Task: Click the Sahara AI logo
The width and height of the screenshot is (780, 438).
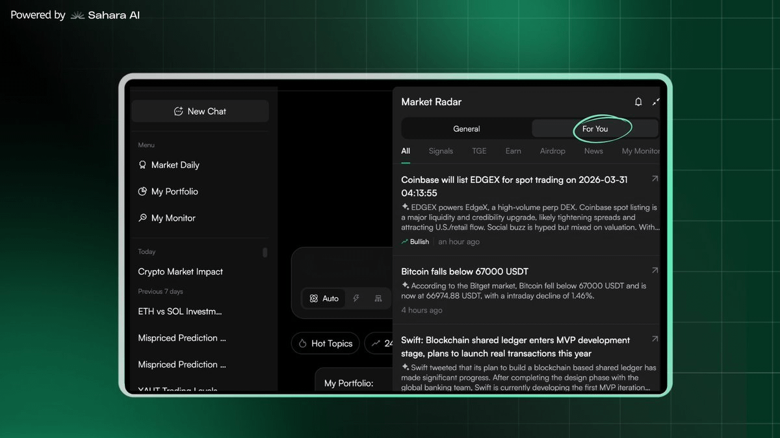Action: (105, 15)
